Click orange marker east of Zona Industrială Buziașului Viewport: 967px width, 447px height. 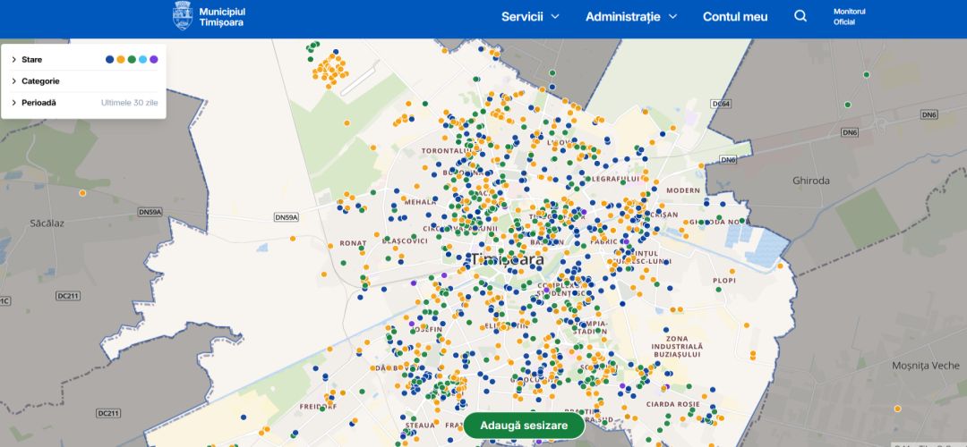752,353
